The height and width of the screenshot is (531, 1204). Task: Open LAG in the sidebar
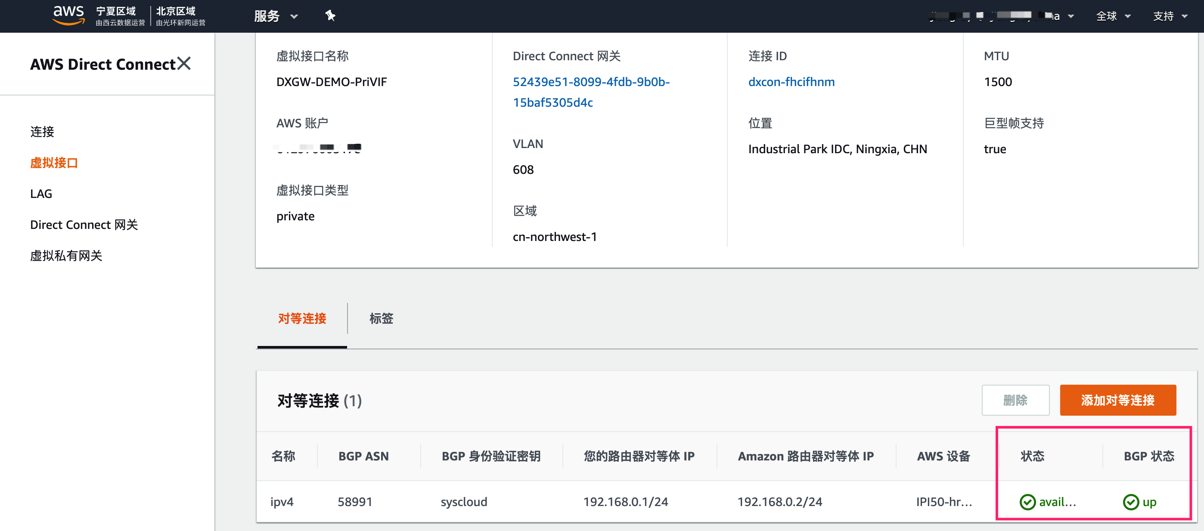click(x=41, y=194)
